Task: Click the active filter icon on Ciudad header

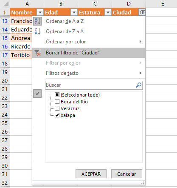Action: tap(142, 12)
